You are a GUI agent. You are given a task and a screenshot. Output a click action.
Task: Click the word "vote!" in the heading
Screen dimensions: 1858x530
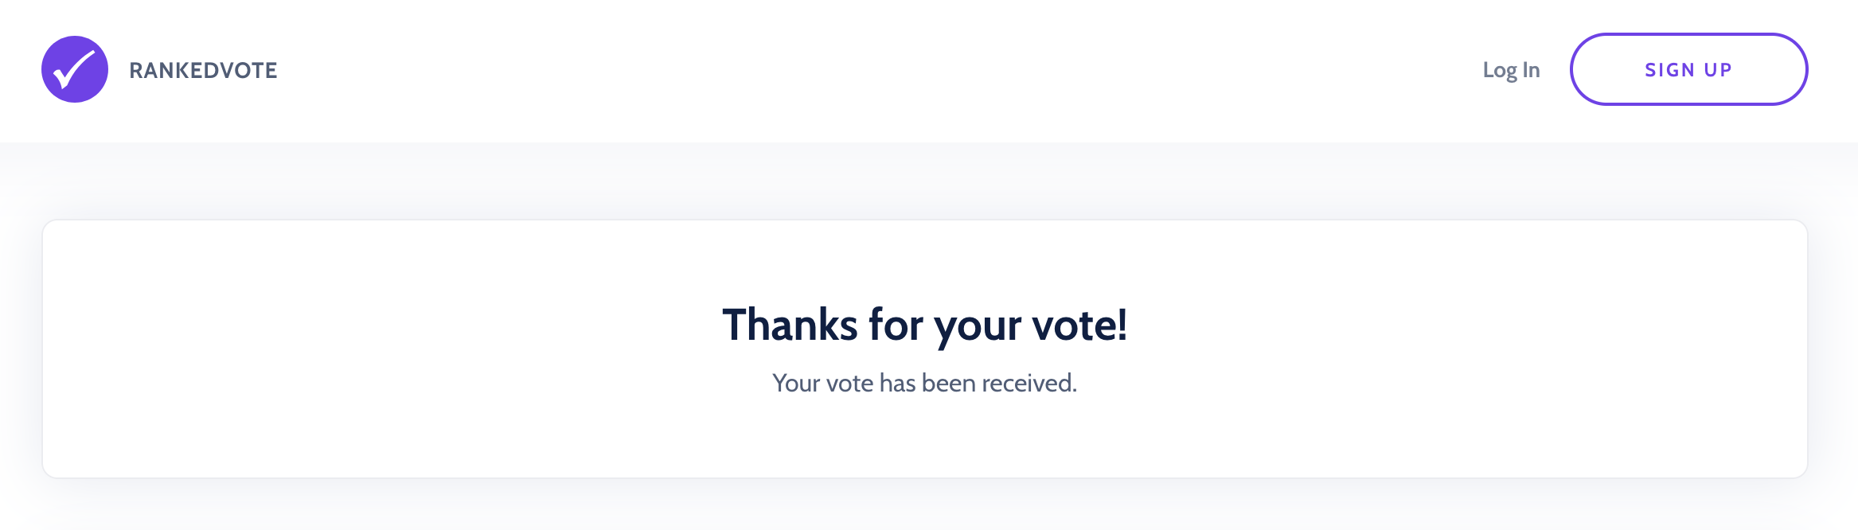(1079, 325)
